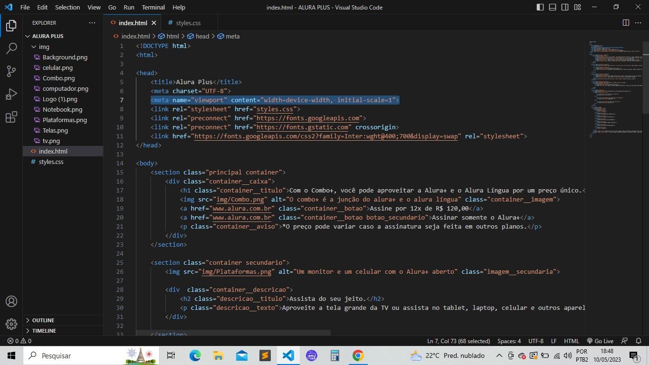Open the Search view in activity bar
Screen dimensions: 649x365
tap(11, 48)
